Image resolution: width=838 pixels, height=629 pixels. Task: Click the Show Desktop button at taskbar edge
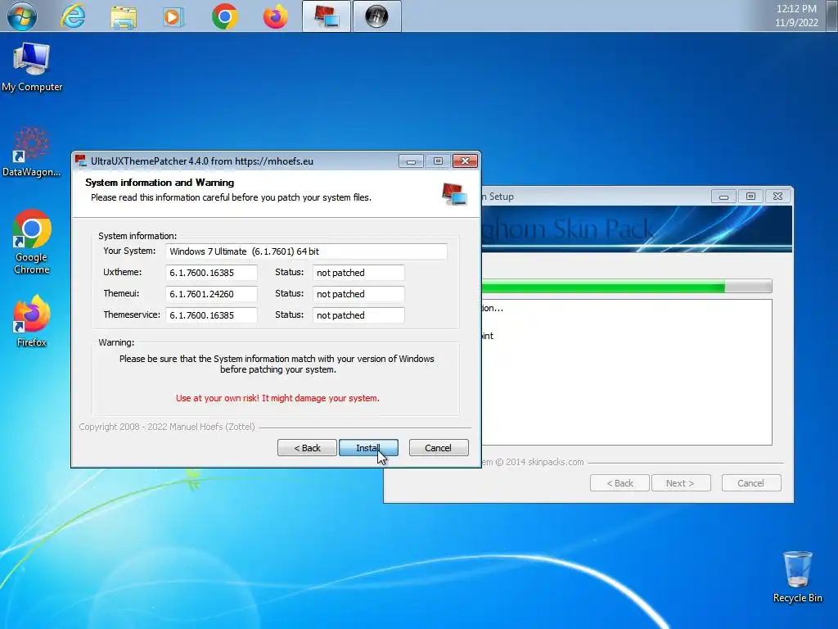click(x=832, y=16)
